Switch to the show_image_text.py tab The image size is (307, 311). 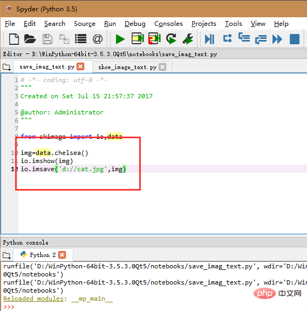(x=127, y=67)
